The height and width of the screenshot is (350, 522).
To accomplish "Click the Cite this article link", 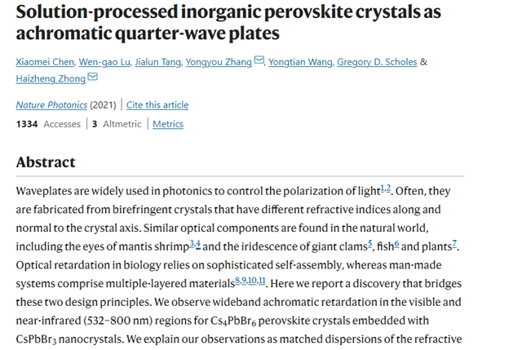I will pyautogui.click(x=157, y=105).
